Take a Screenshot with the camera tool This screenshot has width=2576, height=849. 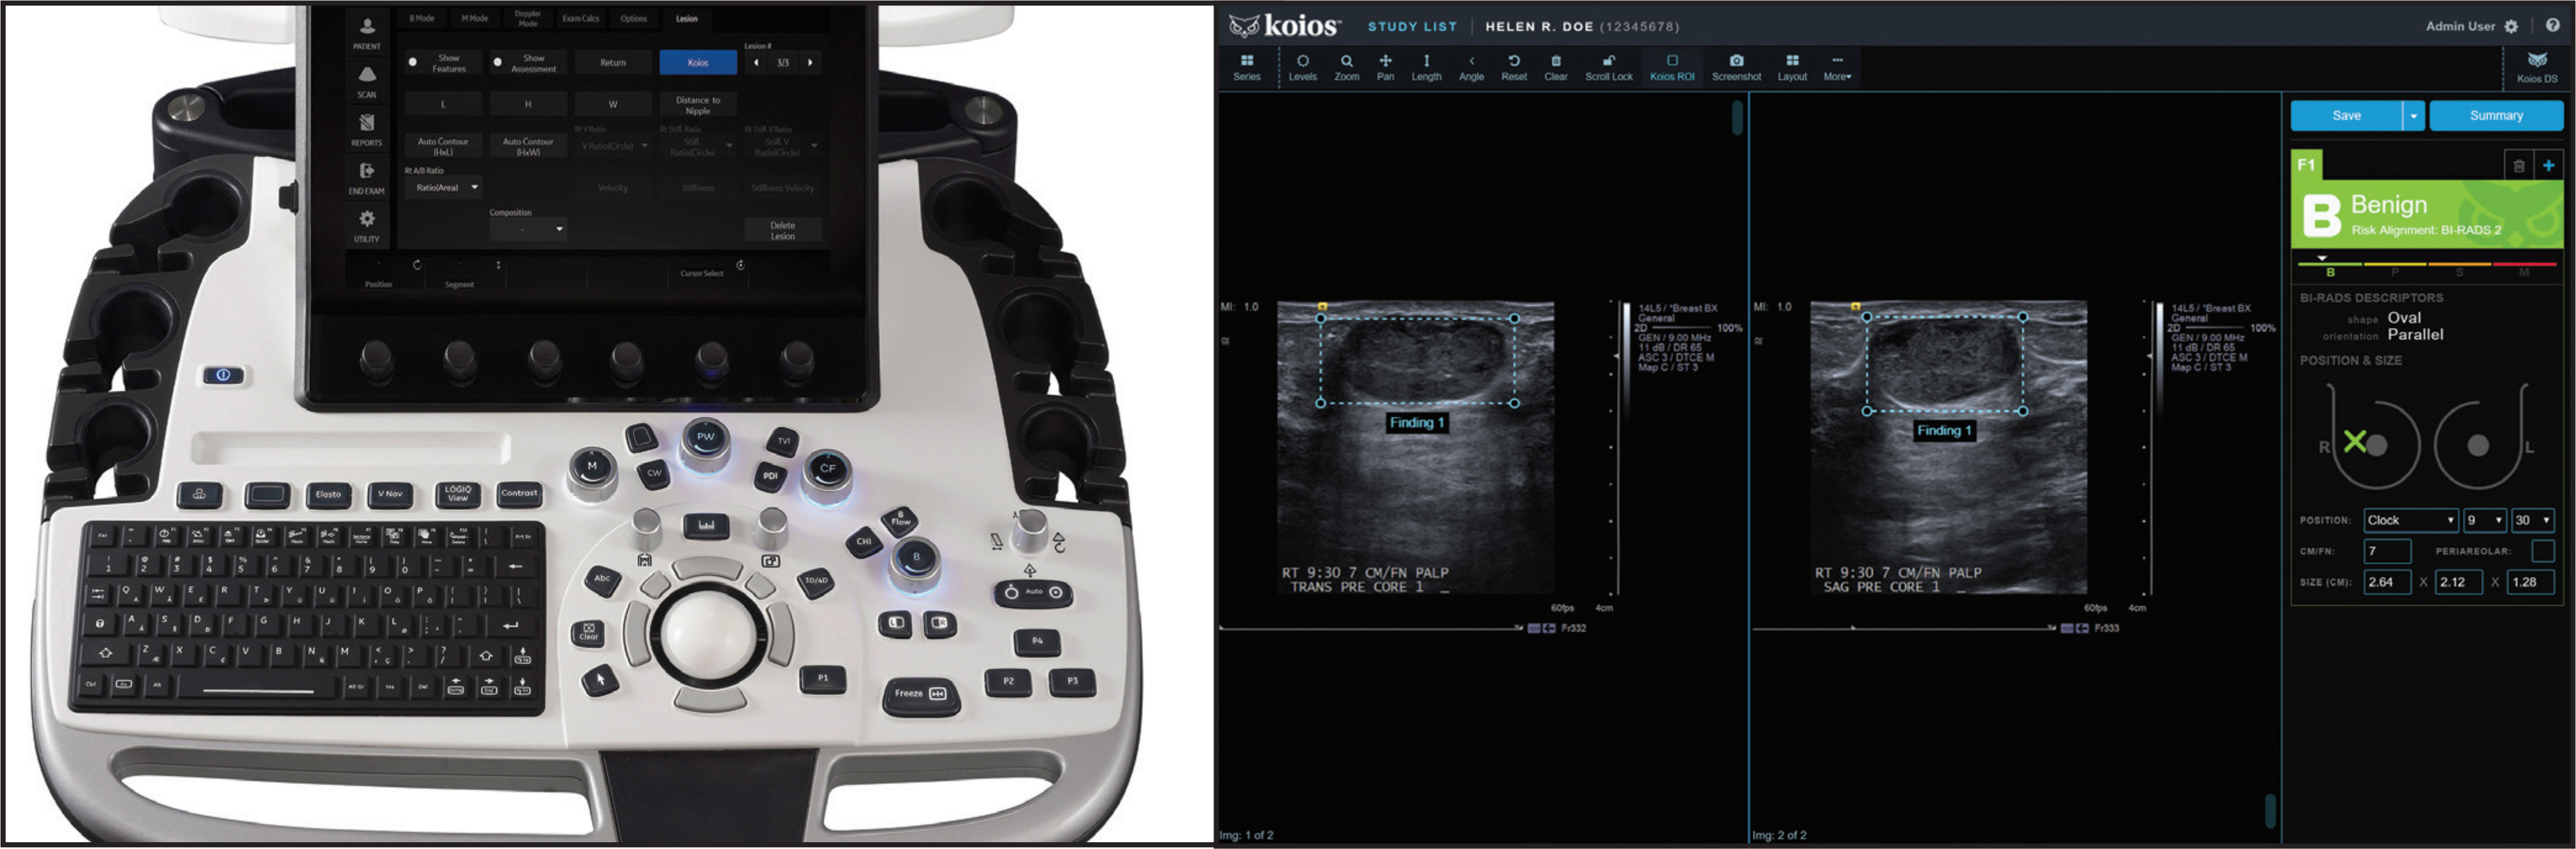1736,67
